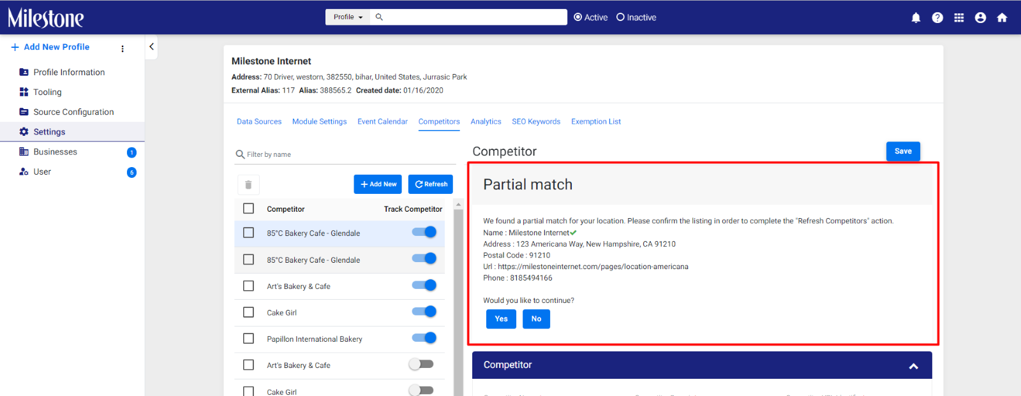Image resolution: width=1021 pixels, height=396 pixels.
Task: Click the Save button
Action: [903, 151]
